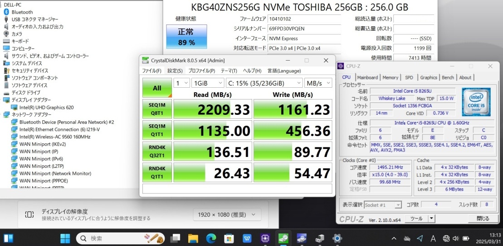Open テーマ(T) menu in CrystalDiskMark

tap(229, 71)
